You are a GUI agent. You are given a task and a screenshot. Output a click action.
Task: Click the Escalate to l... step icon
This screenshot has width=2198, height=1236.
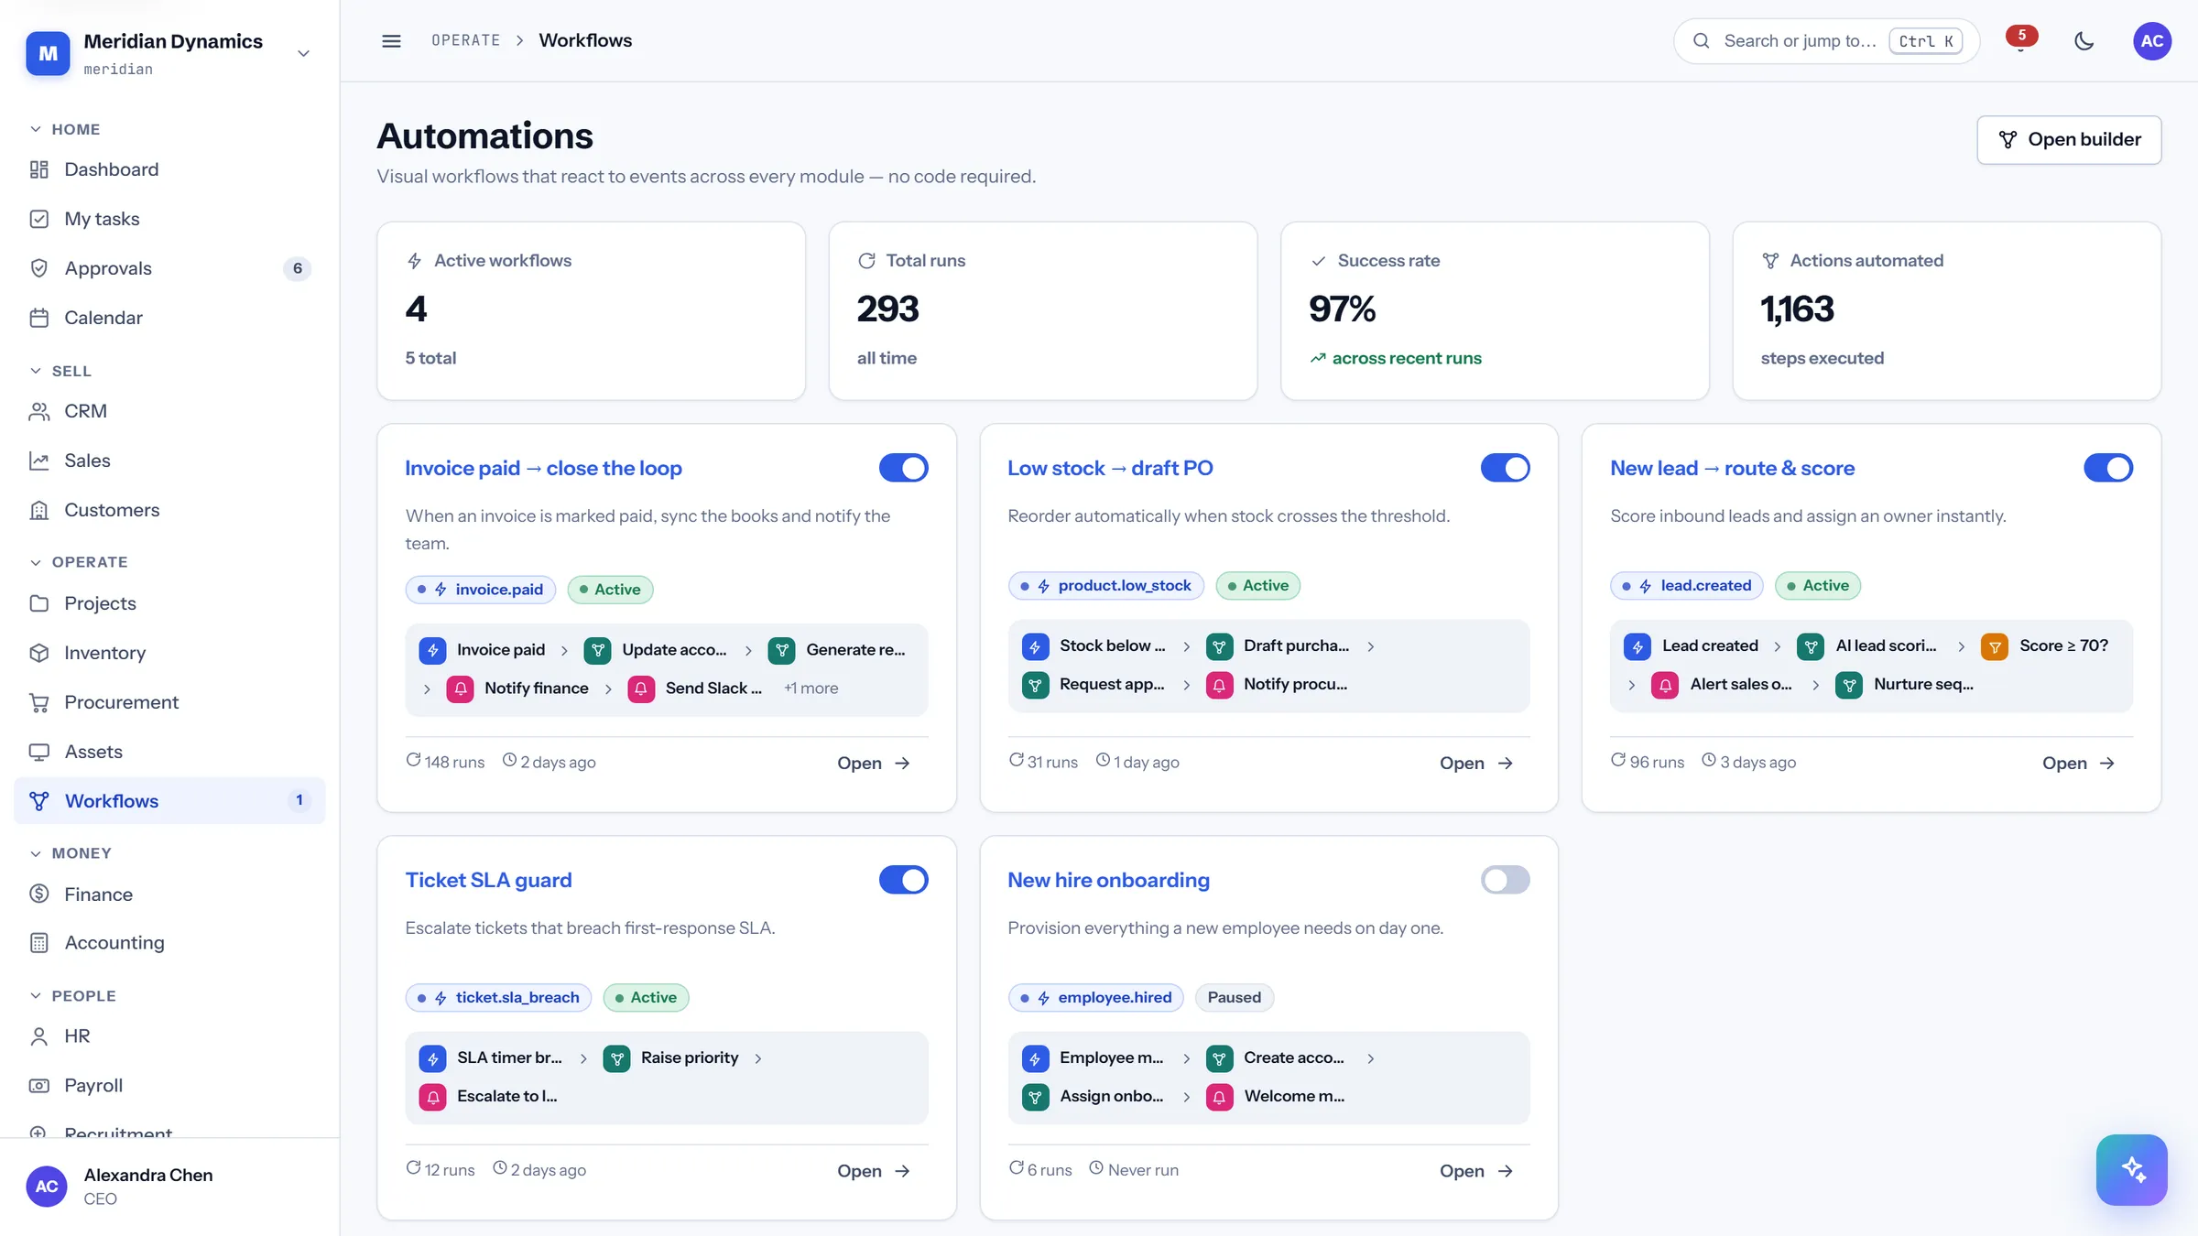click(432, 1097)
